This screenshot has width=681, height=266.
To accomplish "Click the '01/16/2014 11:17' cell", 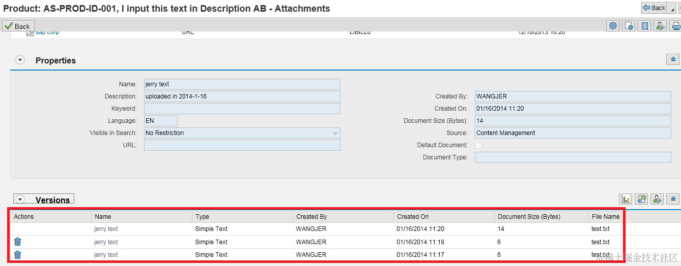I will click(x=420, y=255).
